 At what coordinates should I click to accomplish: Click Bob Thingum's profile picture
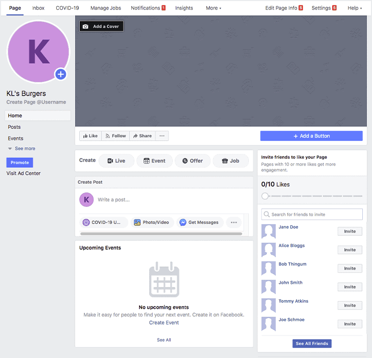pyautogui.click(x=269, y=268)
